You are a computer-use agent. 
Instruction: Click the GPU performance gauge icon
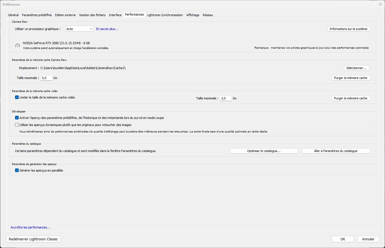click(18, 46)
